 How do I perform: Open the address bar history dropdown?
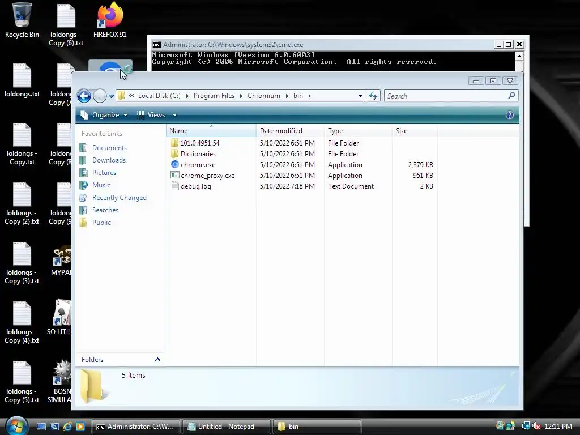coord(360,96)
